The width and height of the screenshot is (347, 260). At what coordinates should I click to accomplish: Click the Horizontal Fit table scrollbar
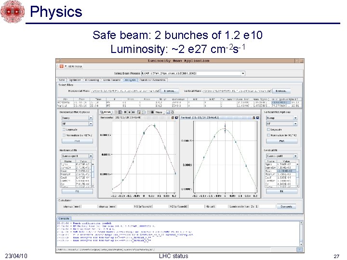pos(93,175)
